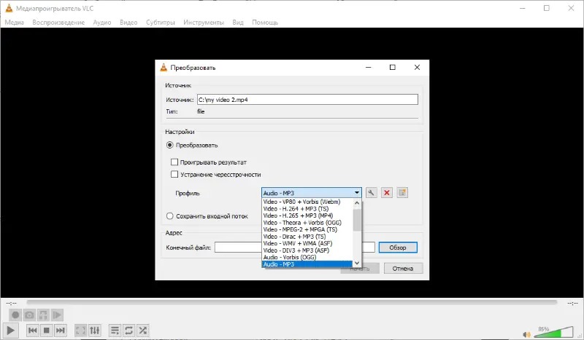Pick highlighted Audio - MP3 list entry
The width and height of the screenshot is (584, 340).
click(307, 264)
